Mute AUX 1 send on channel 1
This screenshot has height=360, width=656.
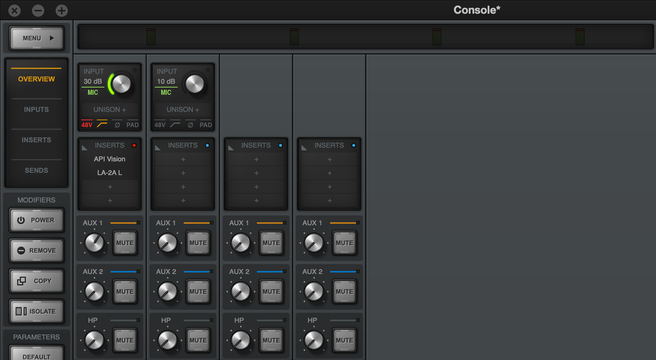[125, 243]
